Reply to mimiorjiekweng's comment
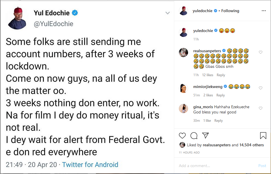 click(x=220, y=95)
